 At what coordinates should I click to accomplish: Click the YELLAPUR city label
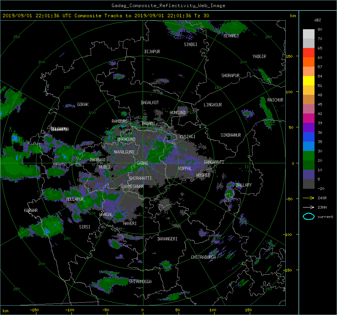[x=75, y=199]
